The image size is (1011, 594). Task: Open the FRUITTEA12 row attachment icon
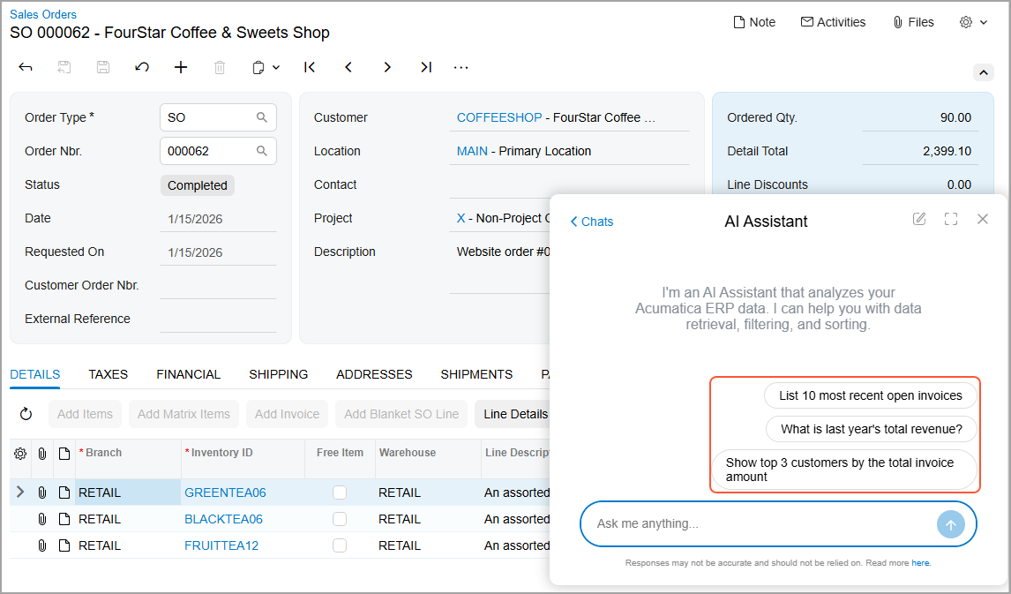pyautogui.click(x=42, y=545)
